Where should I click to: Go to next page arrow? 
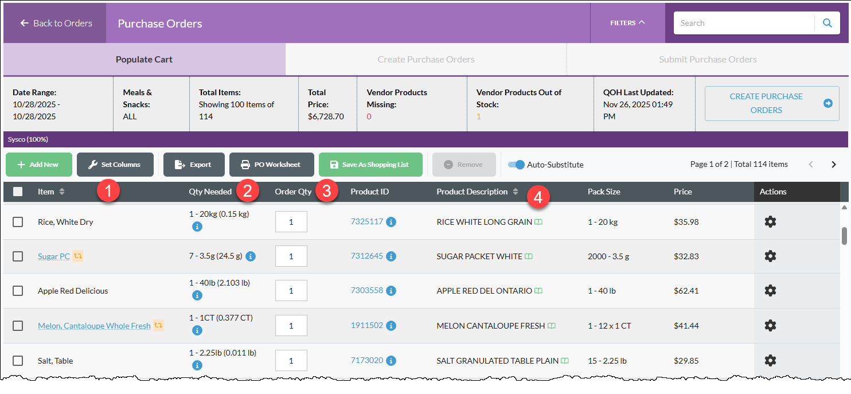834,165
